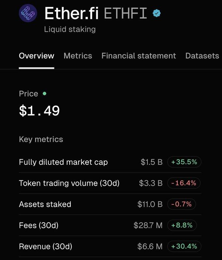Click the -16.4% change badge

click(x=184, y=183)
